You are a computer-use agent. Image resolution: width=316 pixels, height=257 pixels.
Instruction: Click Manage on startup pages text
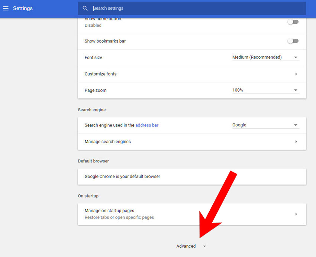coord(109,211)
